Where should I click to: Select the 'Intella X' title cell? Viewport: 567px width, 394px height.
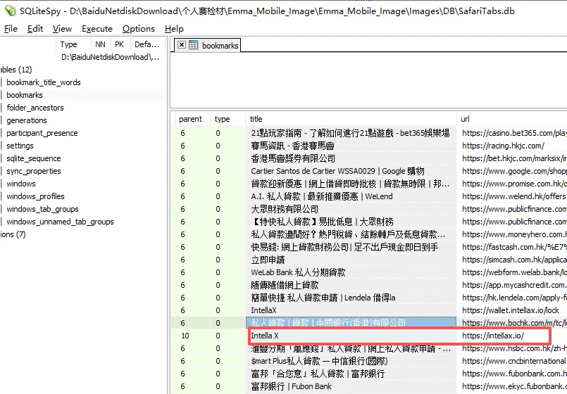[x=351, y=336]
